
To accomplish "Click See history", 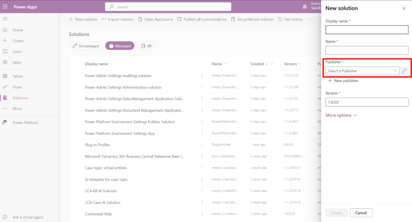I will coord(290,19).
